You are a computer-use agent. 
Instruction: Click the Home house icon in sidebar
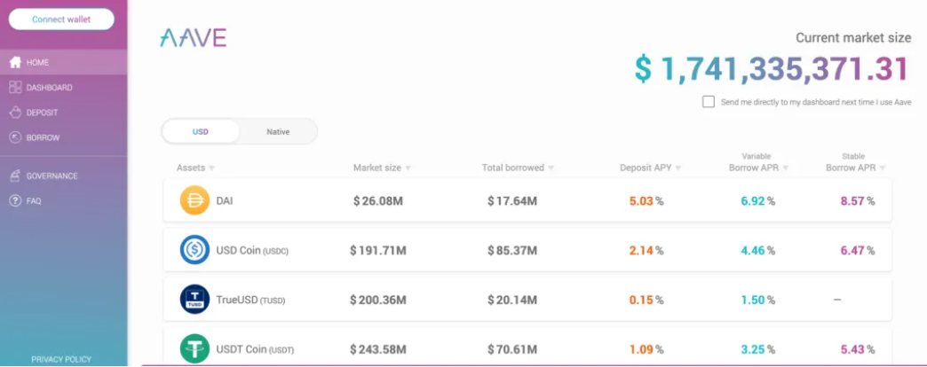click(x=15, y=63)
